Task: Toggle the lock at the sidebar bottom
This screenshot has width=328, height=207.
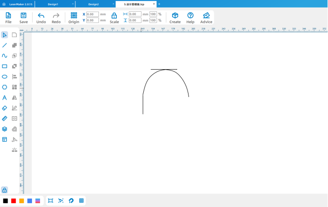Action: click(5, 190)
